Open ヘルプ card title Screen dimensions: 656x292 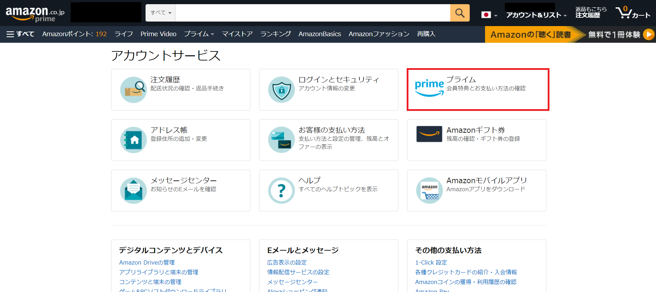(309, 180)
